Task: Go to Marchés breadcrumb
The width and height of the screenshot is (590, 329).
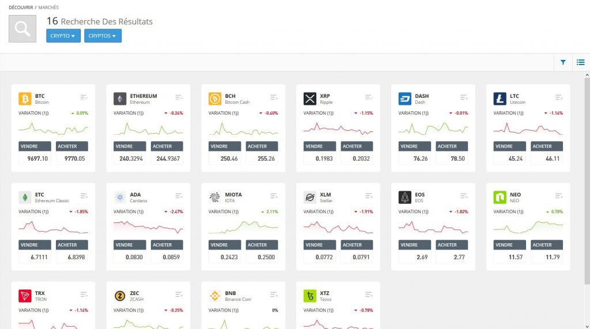Action: [48, 7]
